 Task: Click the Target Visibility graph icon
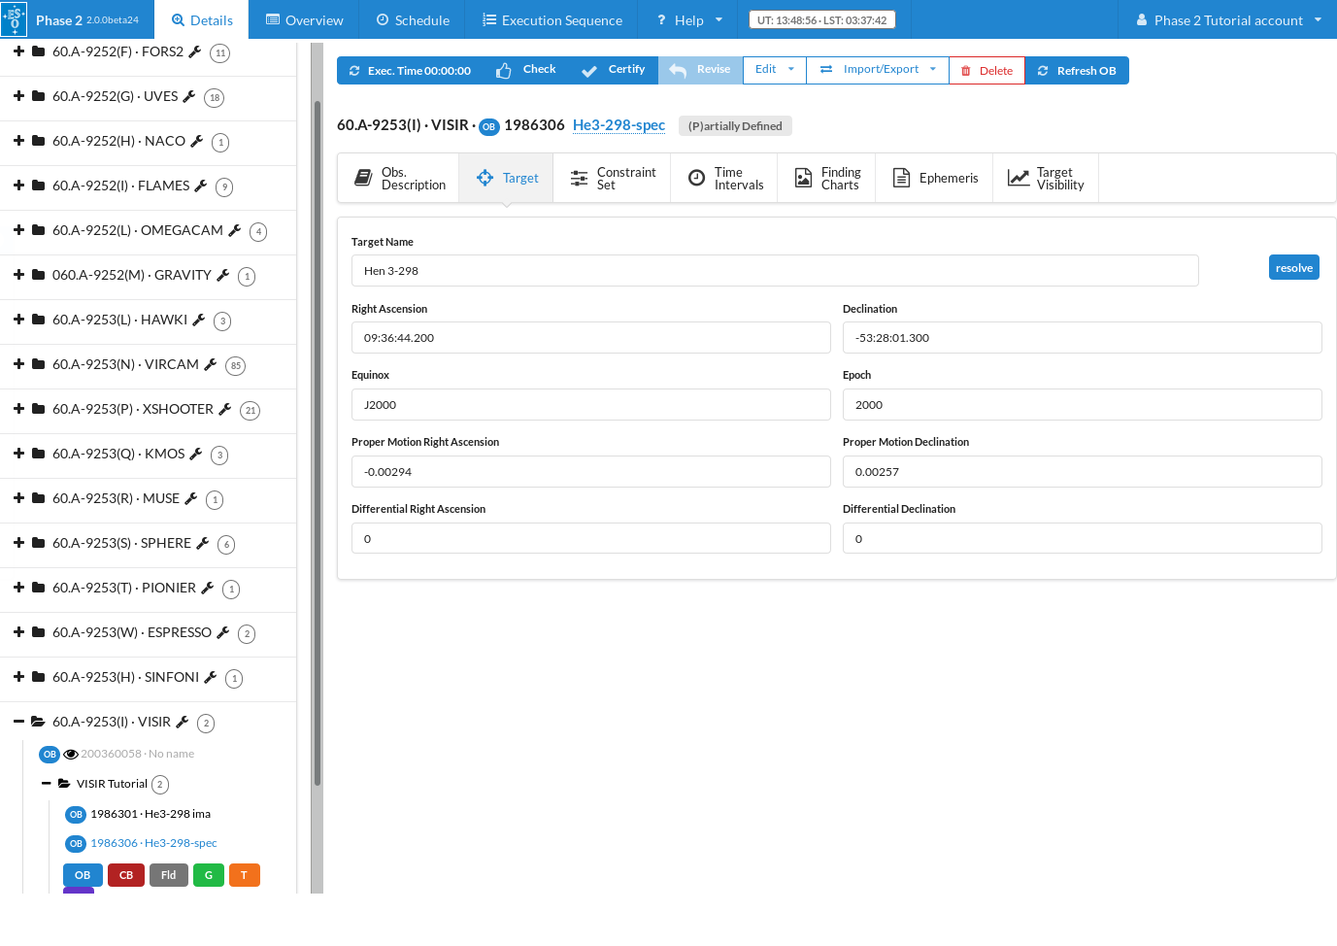(x=1018, y=178)
